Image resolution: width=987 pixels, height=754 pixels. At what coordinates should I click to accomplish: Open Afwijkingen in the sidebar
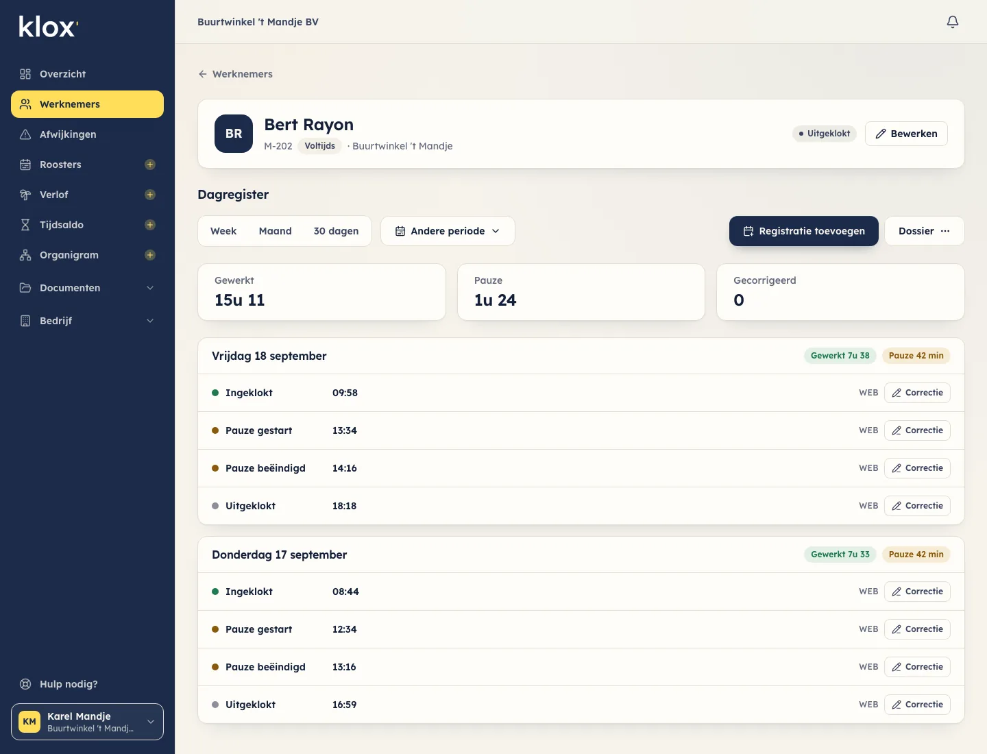pos(87,134)
